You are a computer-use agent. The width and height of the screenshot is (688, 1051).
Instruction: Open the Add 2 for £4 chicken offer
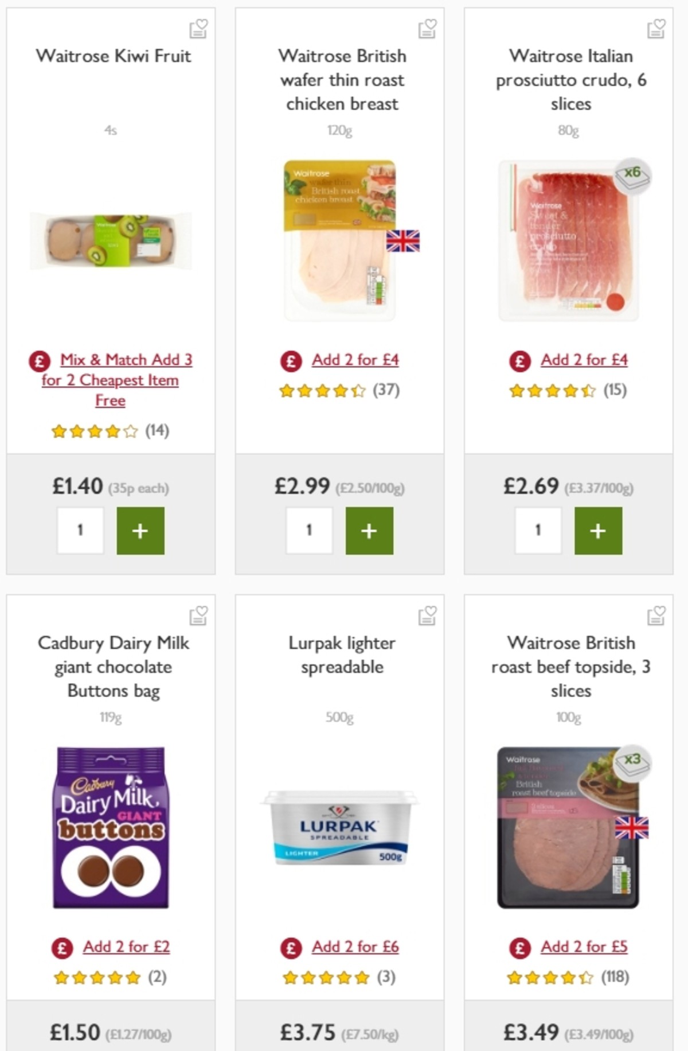(x=355, y=360)
